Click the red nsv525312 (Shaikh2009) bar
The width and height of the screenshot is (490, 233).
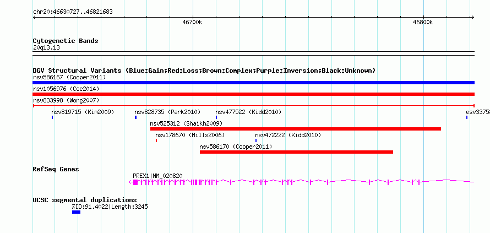(x=296, y=129)
